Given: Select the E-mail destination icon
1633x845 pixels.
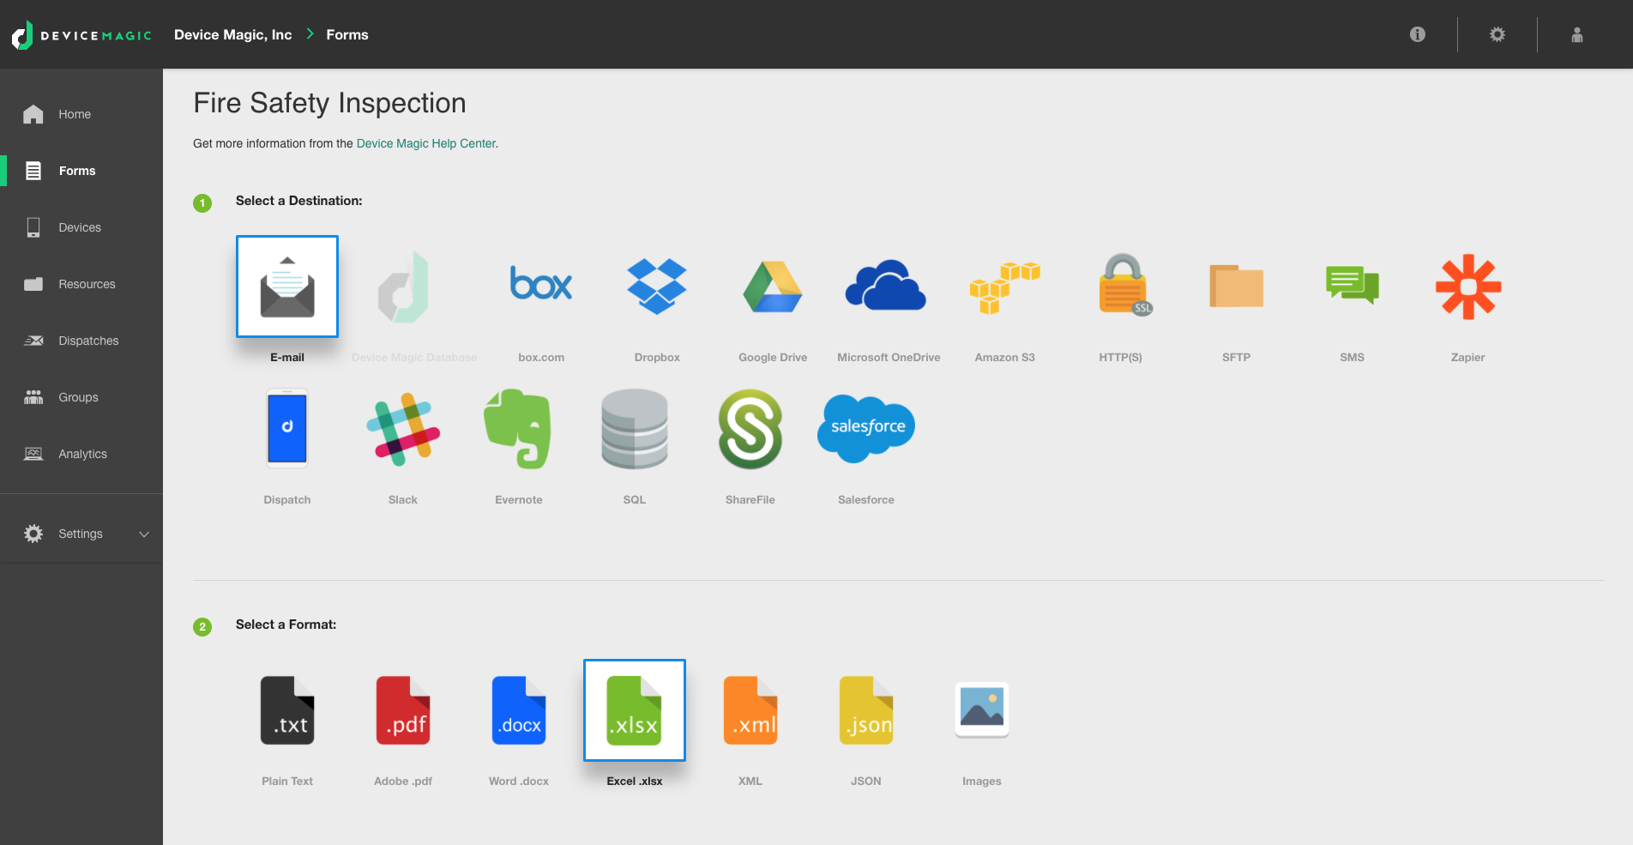Looking at the screenshot, I should [287, 287].
